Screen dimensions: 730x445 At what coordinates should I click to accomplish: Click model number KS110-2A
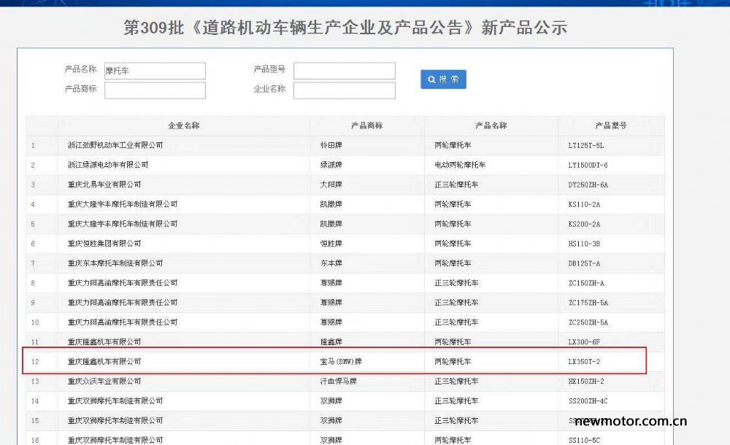(x=584, y=204)
